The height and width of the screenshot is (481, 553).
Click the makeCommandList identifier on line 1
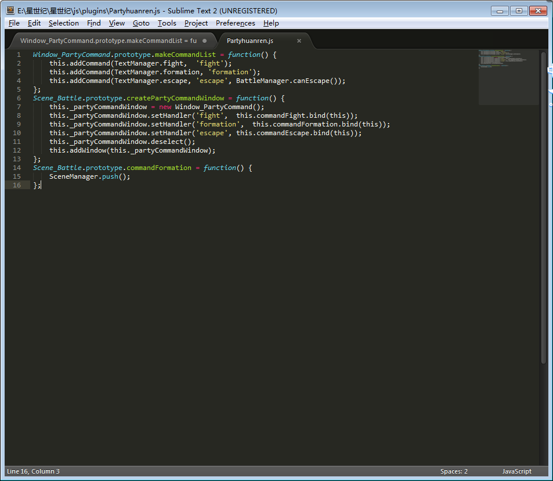(185, 55)
